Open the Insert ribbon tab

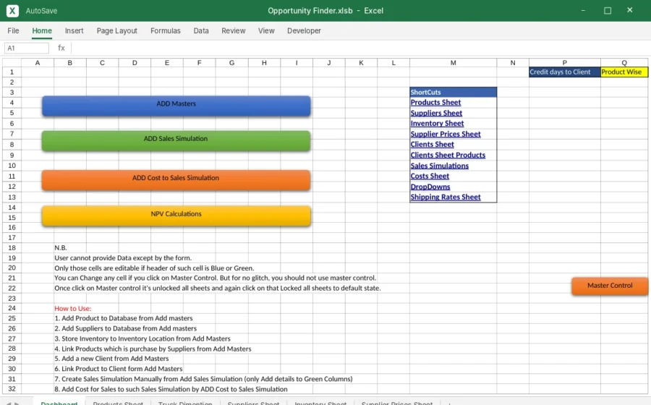pos(74,30)
